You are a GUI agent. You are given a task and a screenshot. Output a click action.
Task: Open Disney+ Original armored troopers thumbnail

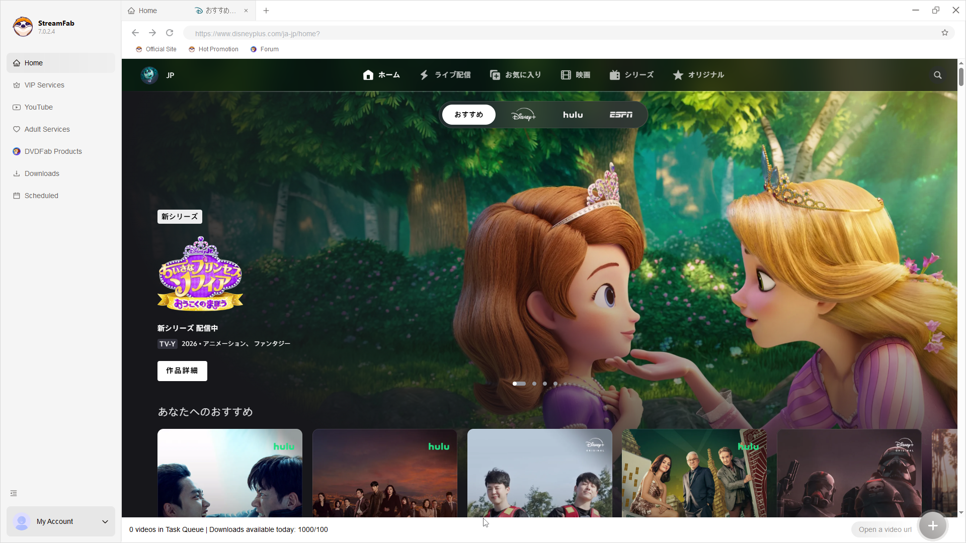click(x=850, y=473)
